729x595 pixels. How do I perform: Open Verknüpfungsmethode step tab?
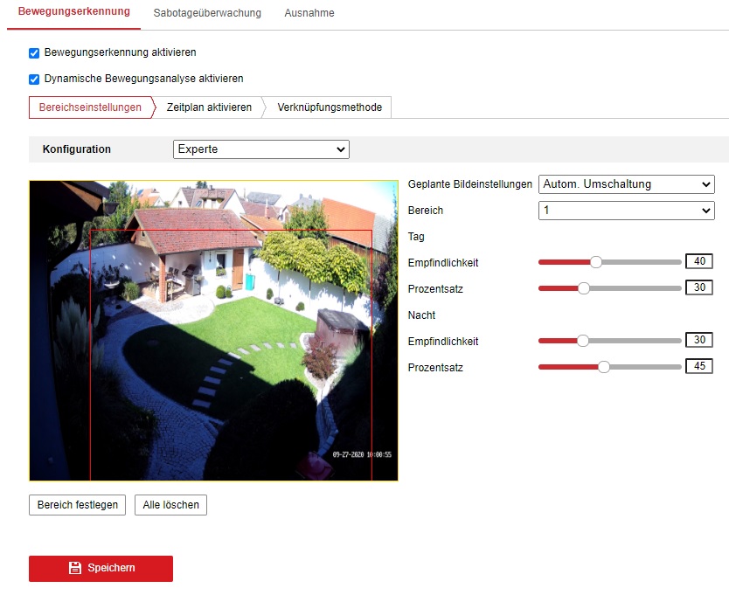(330, 107)
